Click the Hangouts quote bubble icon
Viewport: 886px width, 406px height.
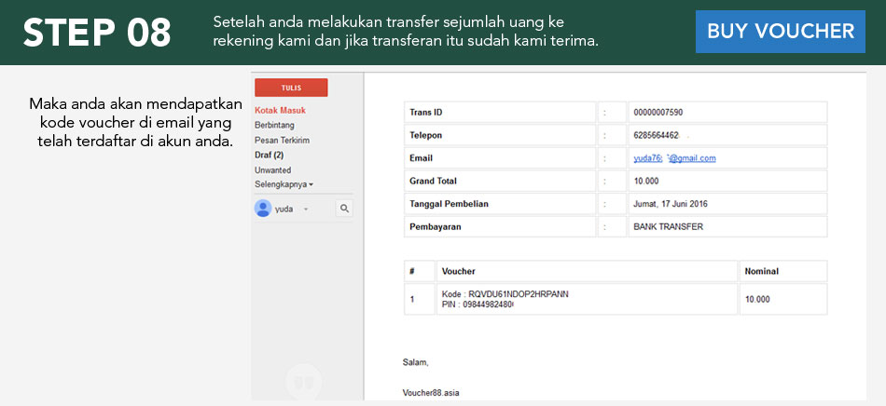click(x=303, y=382)
